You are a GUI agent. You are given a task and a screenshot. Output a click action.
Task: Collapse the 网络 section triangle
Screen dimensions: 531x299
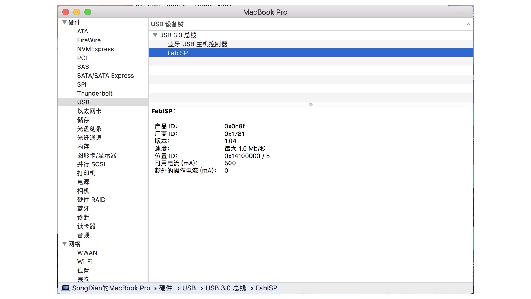pos(64,244)
